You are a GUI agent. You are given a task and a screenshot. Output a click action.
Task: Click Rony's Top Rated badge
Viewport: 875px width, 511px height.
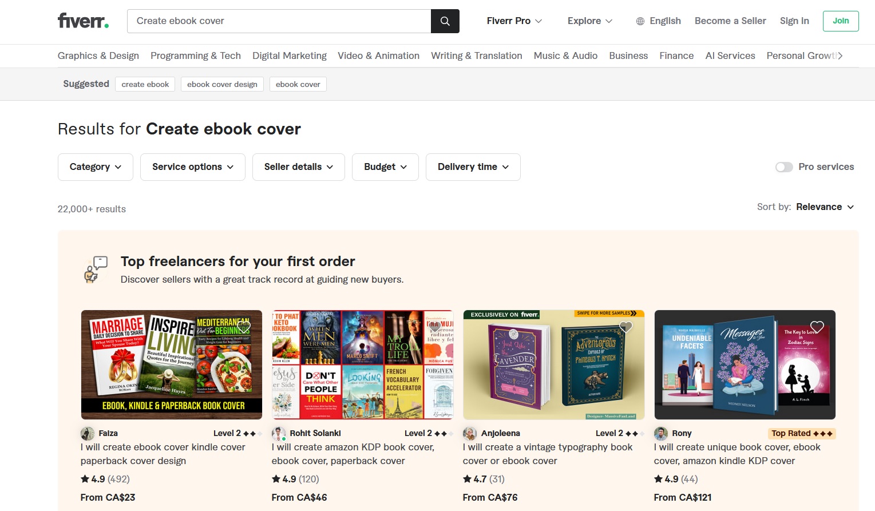click(x=802, y=434)
